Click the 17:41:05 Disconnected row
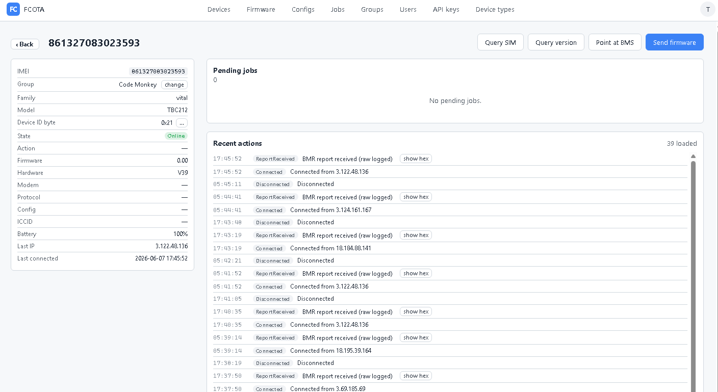The image size is (718, 392). click(450, 299)
